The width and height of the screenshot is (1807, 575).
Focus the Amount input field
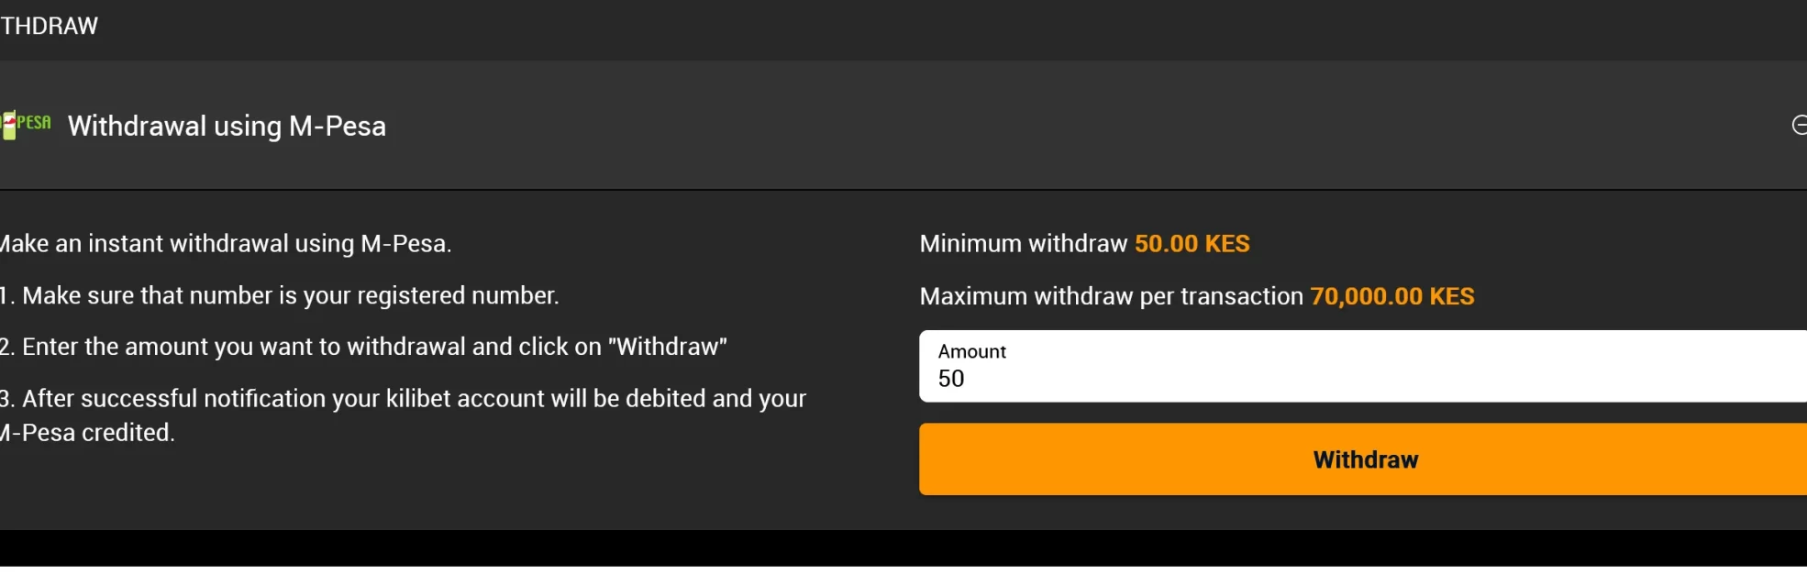pos(1363,366)
